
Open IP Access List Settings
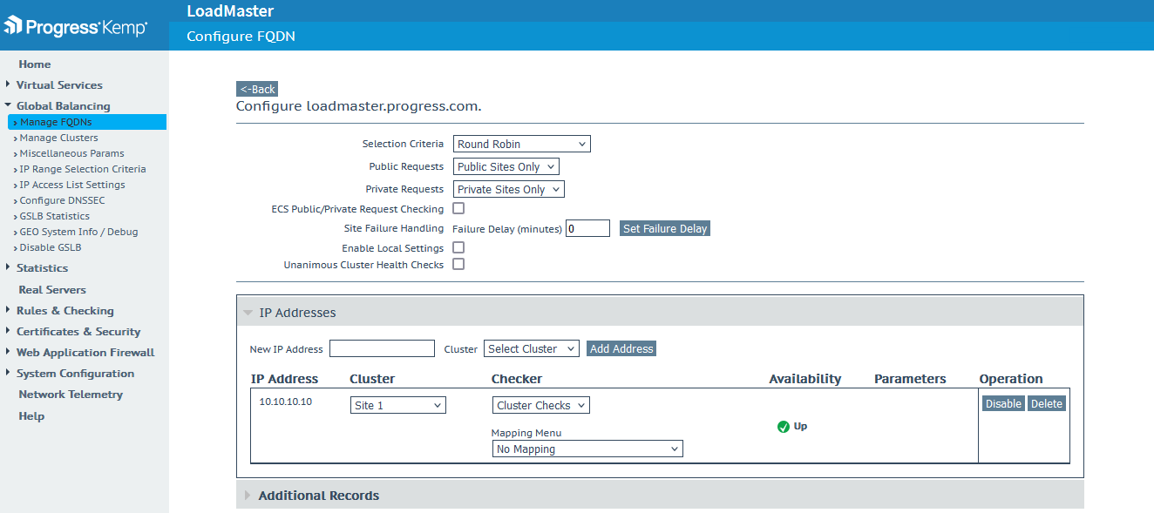72,185
